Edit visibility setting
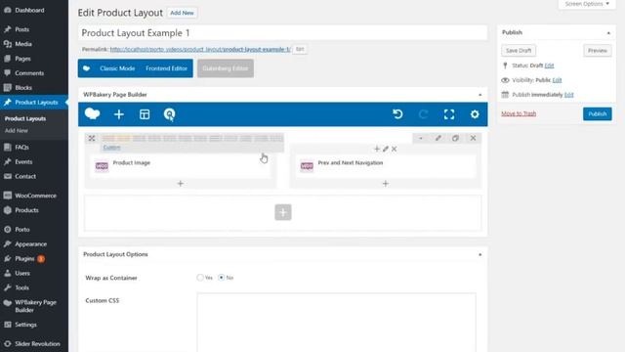Viewport: 625px width, 352px height. tap(557, 80)
